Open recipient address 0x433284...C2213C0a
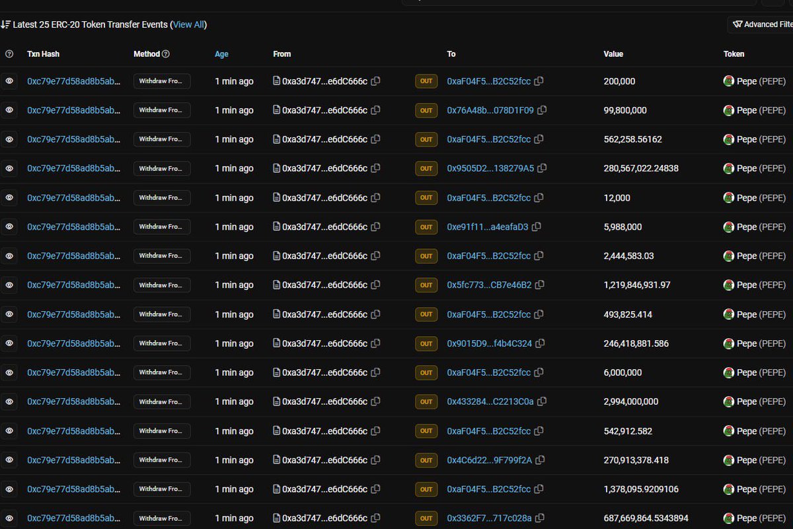The width and height of the screenshot is (793, 529). tap(490, 402)
